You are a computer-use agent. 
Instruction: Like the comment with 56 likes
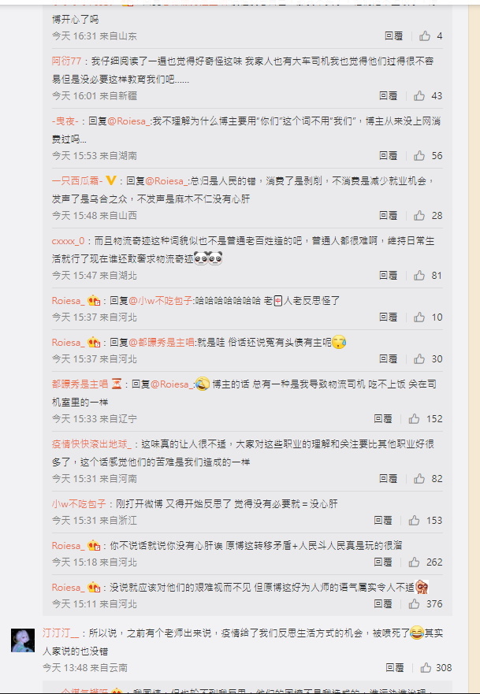(419, 155)
